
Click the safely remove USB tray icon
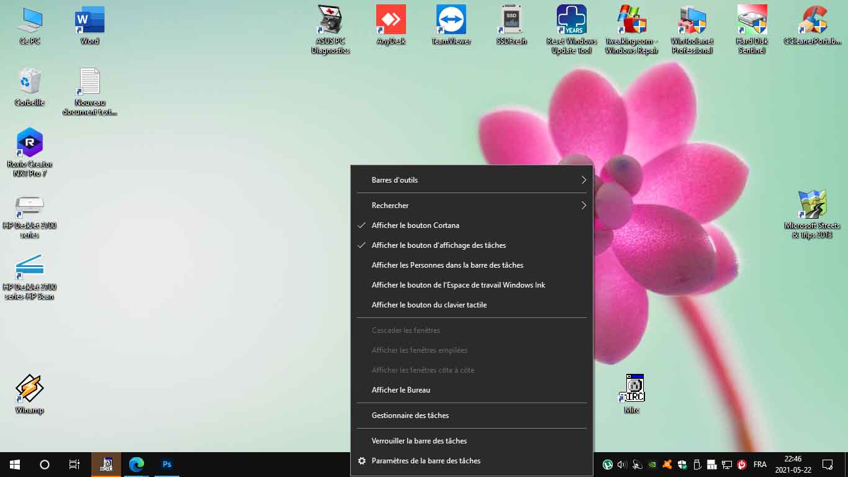(x=697, y=465)
